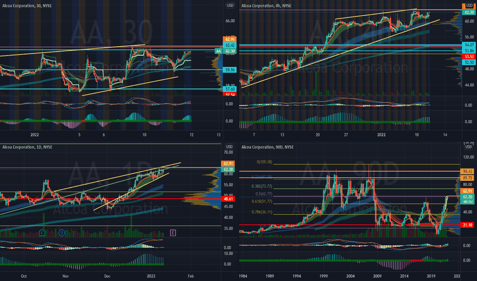The image size is (477, 281).
Task: Open the USD currency selector on the 1D chart
Action: pyautogui.click(x=229, y=147)
